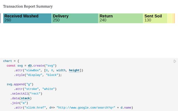This screenshot has width=178, height=111.
Task: Click the Received Washed bar segment
Action: point(27,18)
